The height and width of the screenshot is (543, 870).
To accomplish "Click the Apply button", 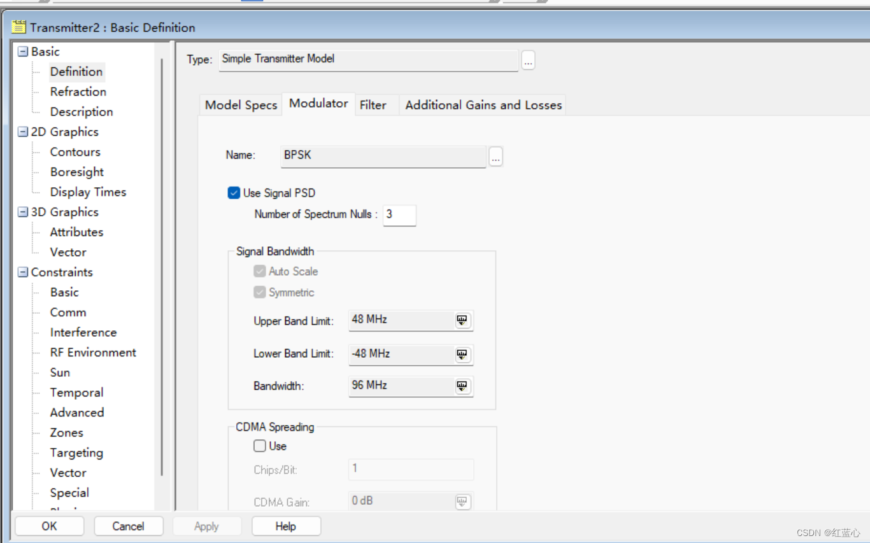I will click(x=206, y=526).
